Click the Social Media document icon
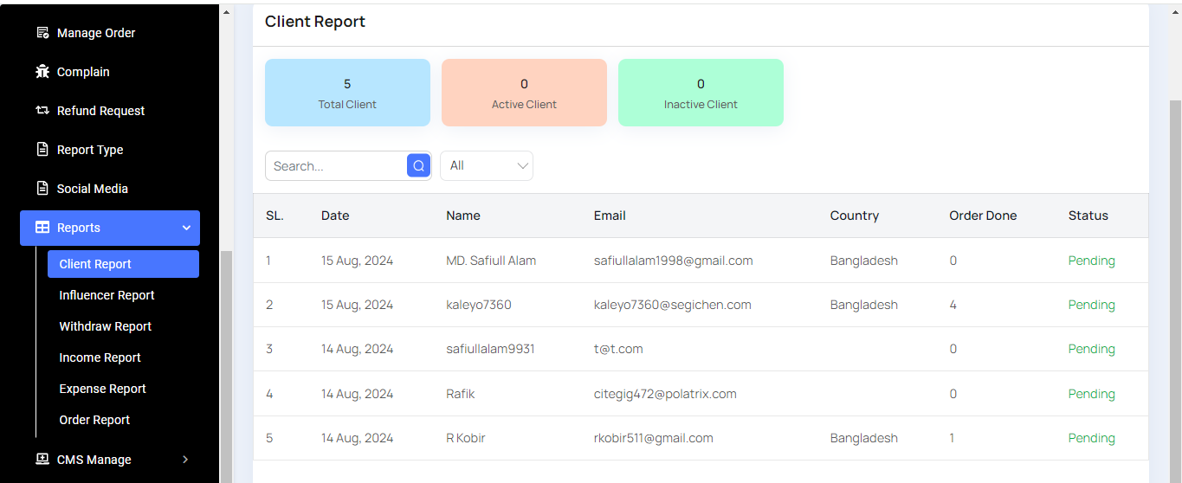This screenshot has width=1182, height=483. tap(42, 189)
